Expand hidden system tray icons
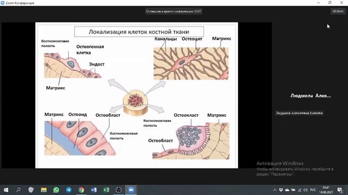 pyautogui.click(x=275, y=190)
